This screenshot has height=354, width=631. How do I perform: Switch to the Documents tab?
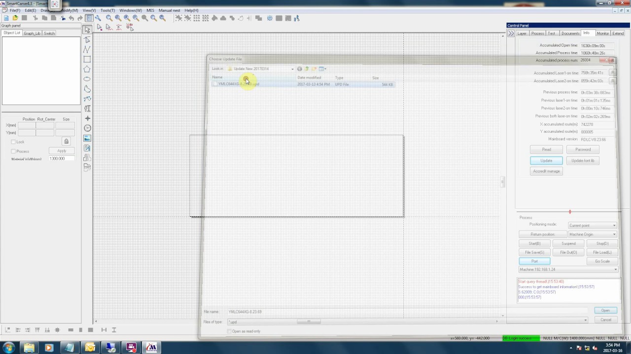[570, 33]
